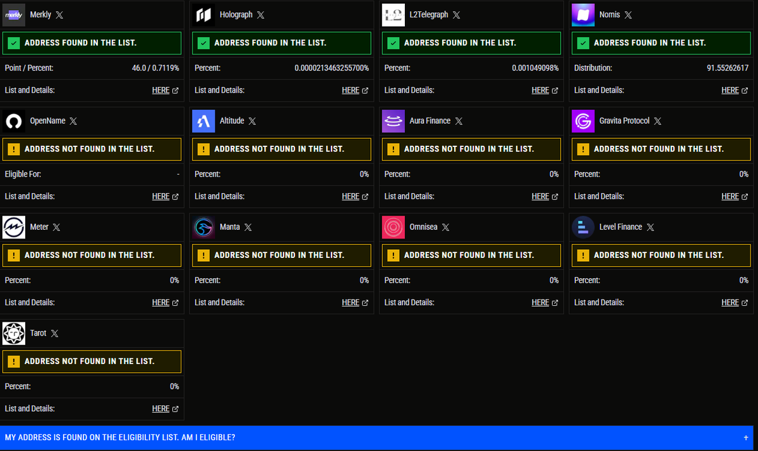Click the Tarot project logo
This screenshot has height=451, width=758.
14,332
